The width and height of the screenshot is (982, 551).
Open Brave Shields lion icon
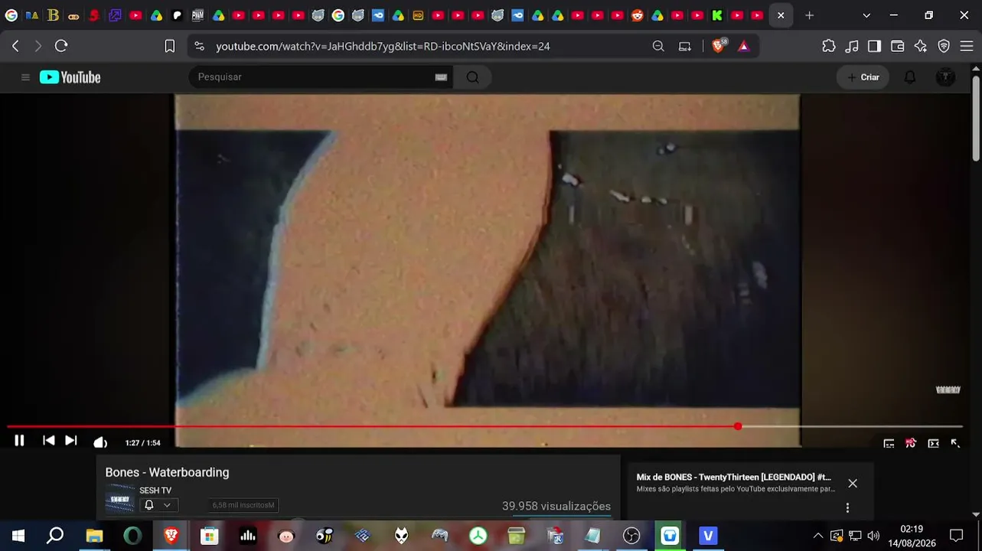click(x=719, y=46)
